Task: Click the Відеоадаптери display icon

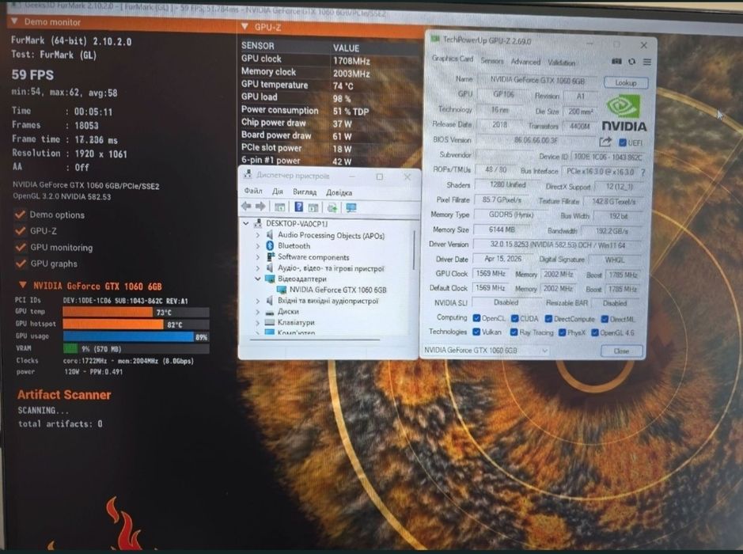Action: [270, 279]
